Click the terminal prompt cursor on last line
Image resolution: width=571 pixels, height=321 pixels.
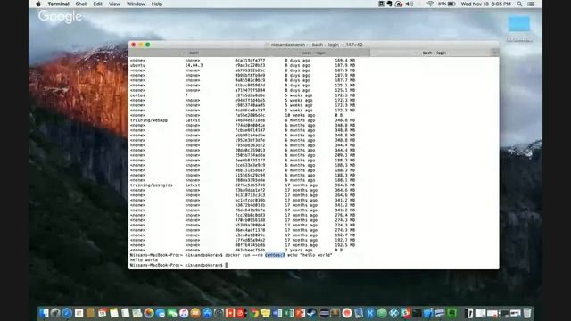tap(226, 265)
